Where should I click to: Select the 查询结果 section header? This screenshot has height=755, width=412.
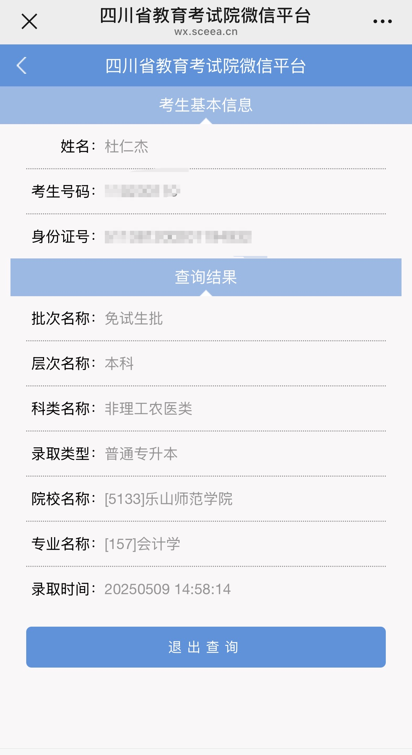point(206,277)
